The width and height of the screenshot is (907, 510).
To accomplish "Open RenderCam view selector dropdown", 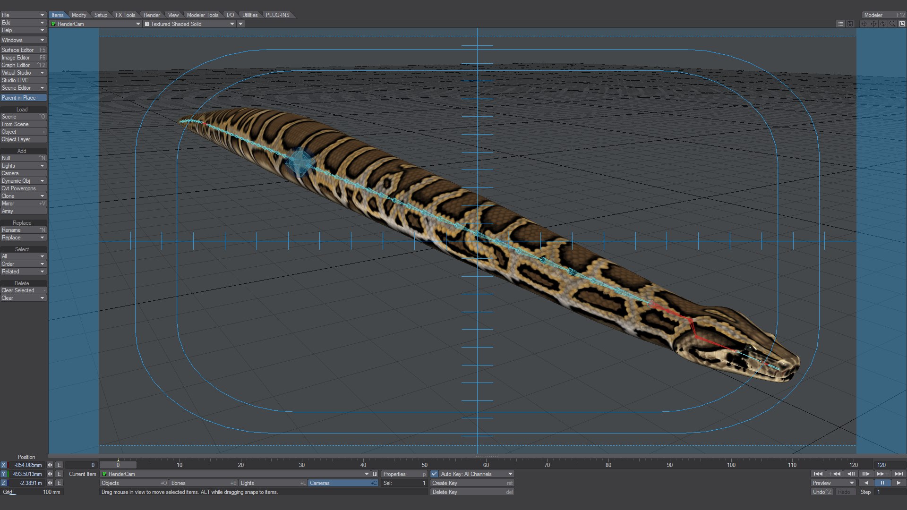I will point(96,24).
